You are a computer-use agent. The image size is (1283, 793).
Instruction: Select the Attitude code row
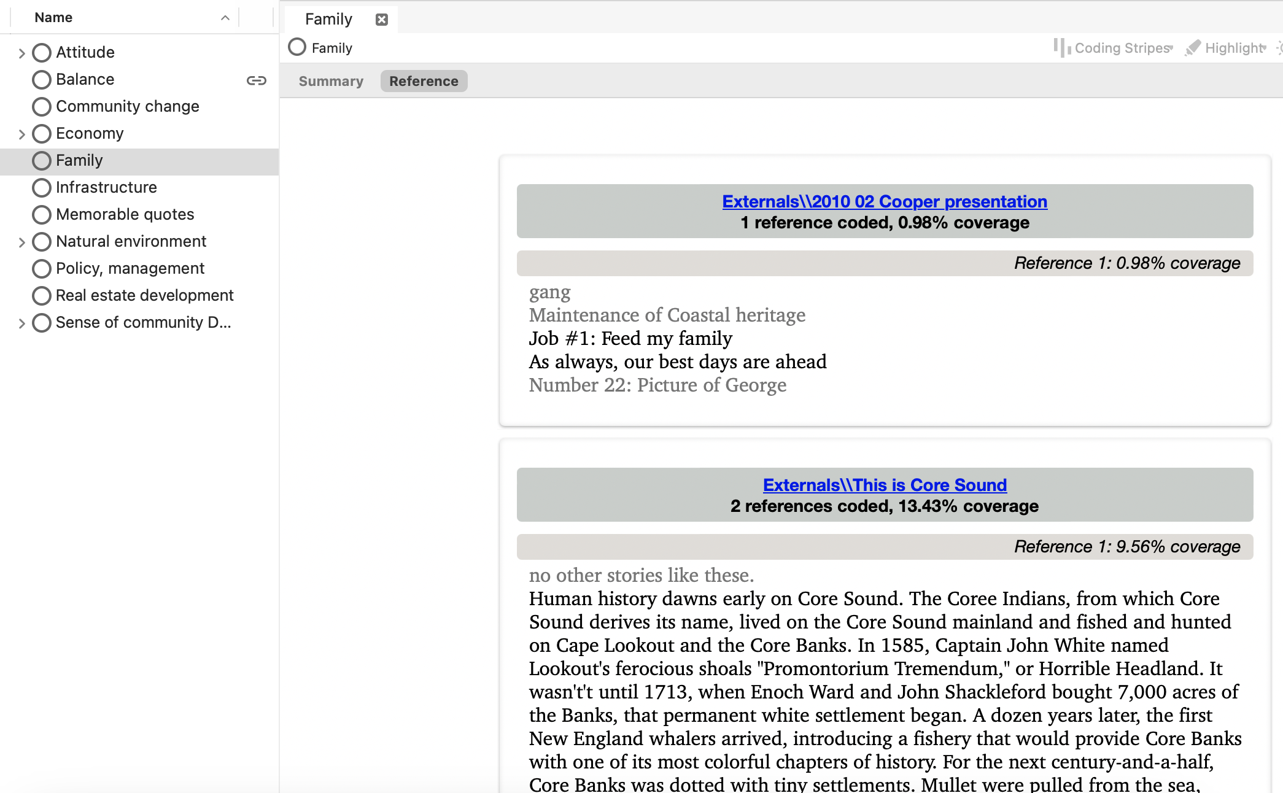pyautogui.click(x=140, y=52)
